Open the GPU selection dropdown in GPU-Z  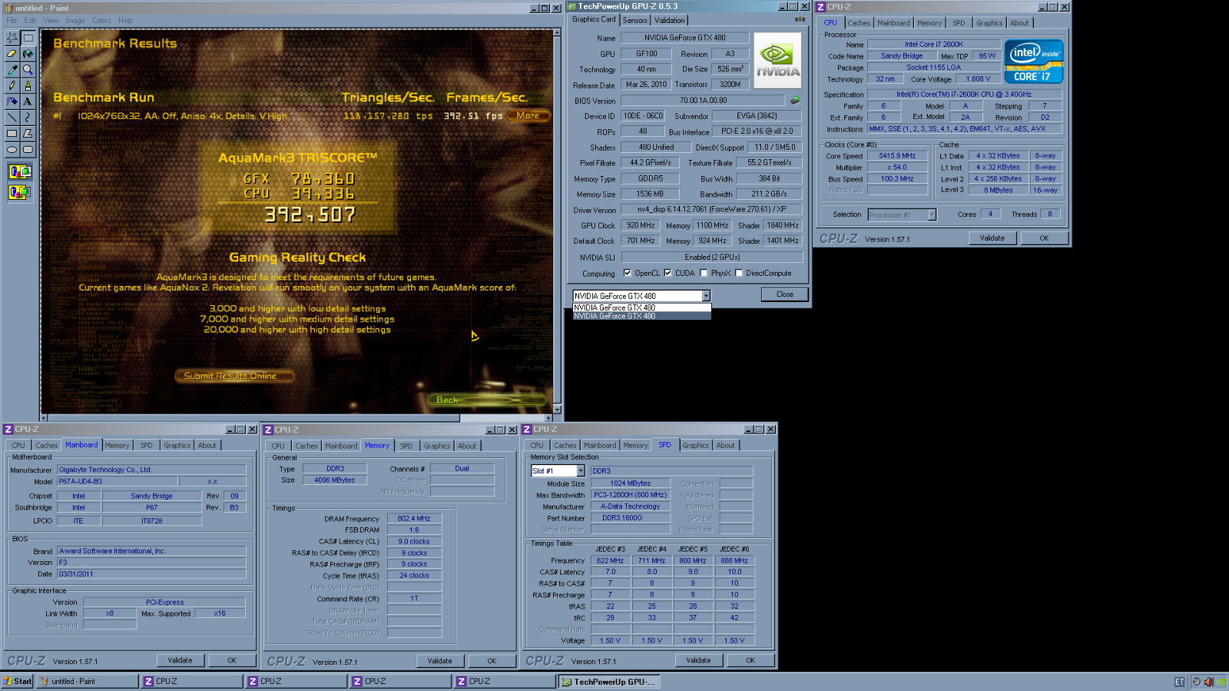706,296
